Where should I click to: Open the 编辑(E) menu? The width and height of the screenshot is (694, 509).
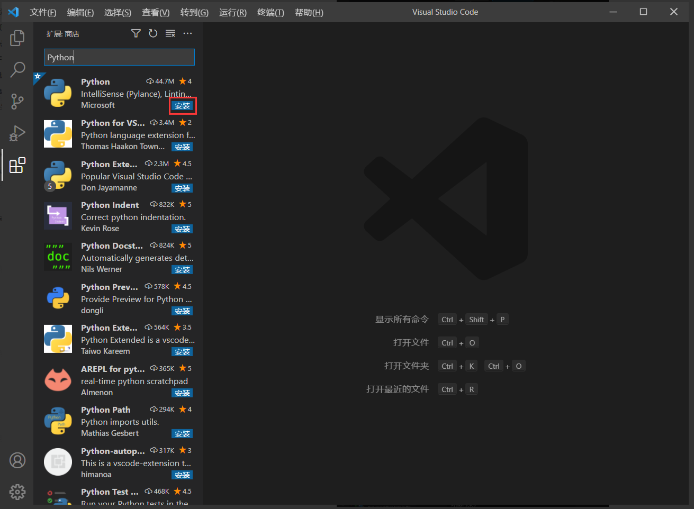pos(80,12)
